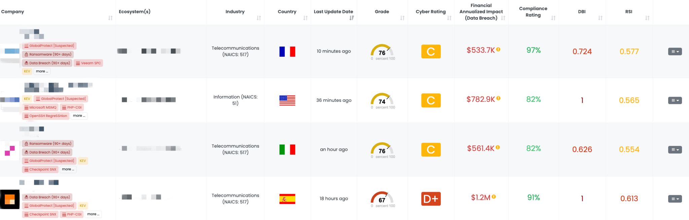Screen dimensions: 689x220
Task: Click the Grade column sort arrows
Action: (402, 18)
